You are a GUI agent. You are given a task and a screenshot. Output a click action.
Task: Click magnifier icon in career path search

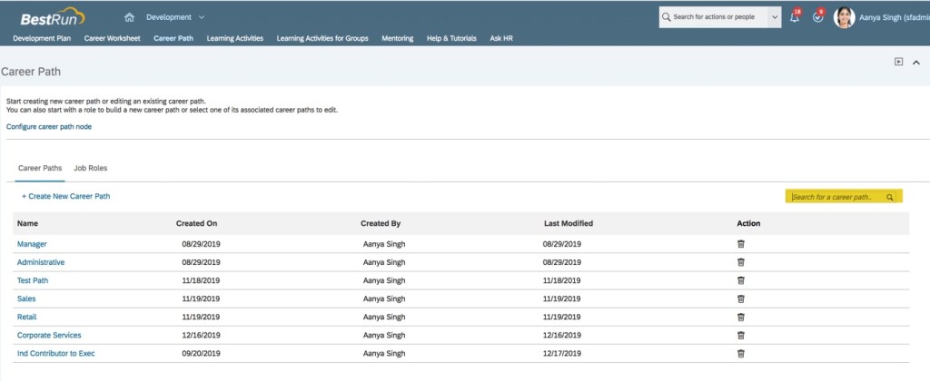(x=891, y=197)
